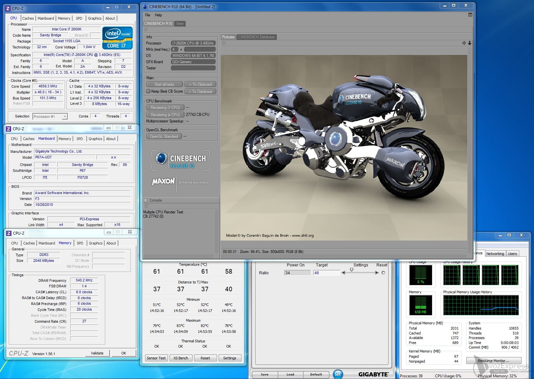Switch to the CINEBENCH Database tab

click(x=257, y=37)
